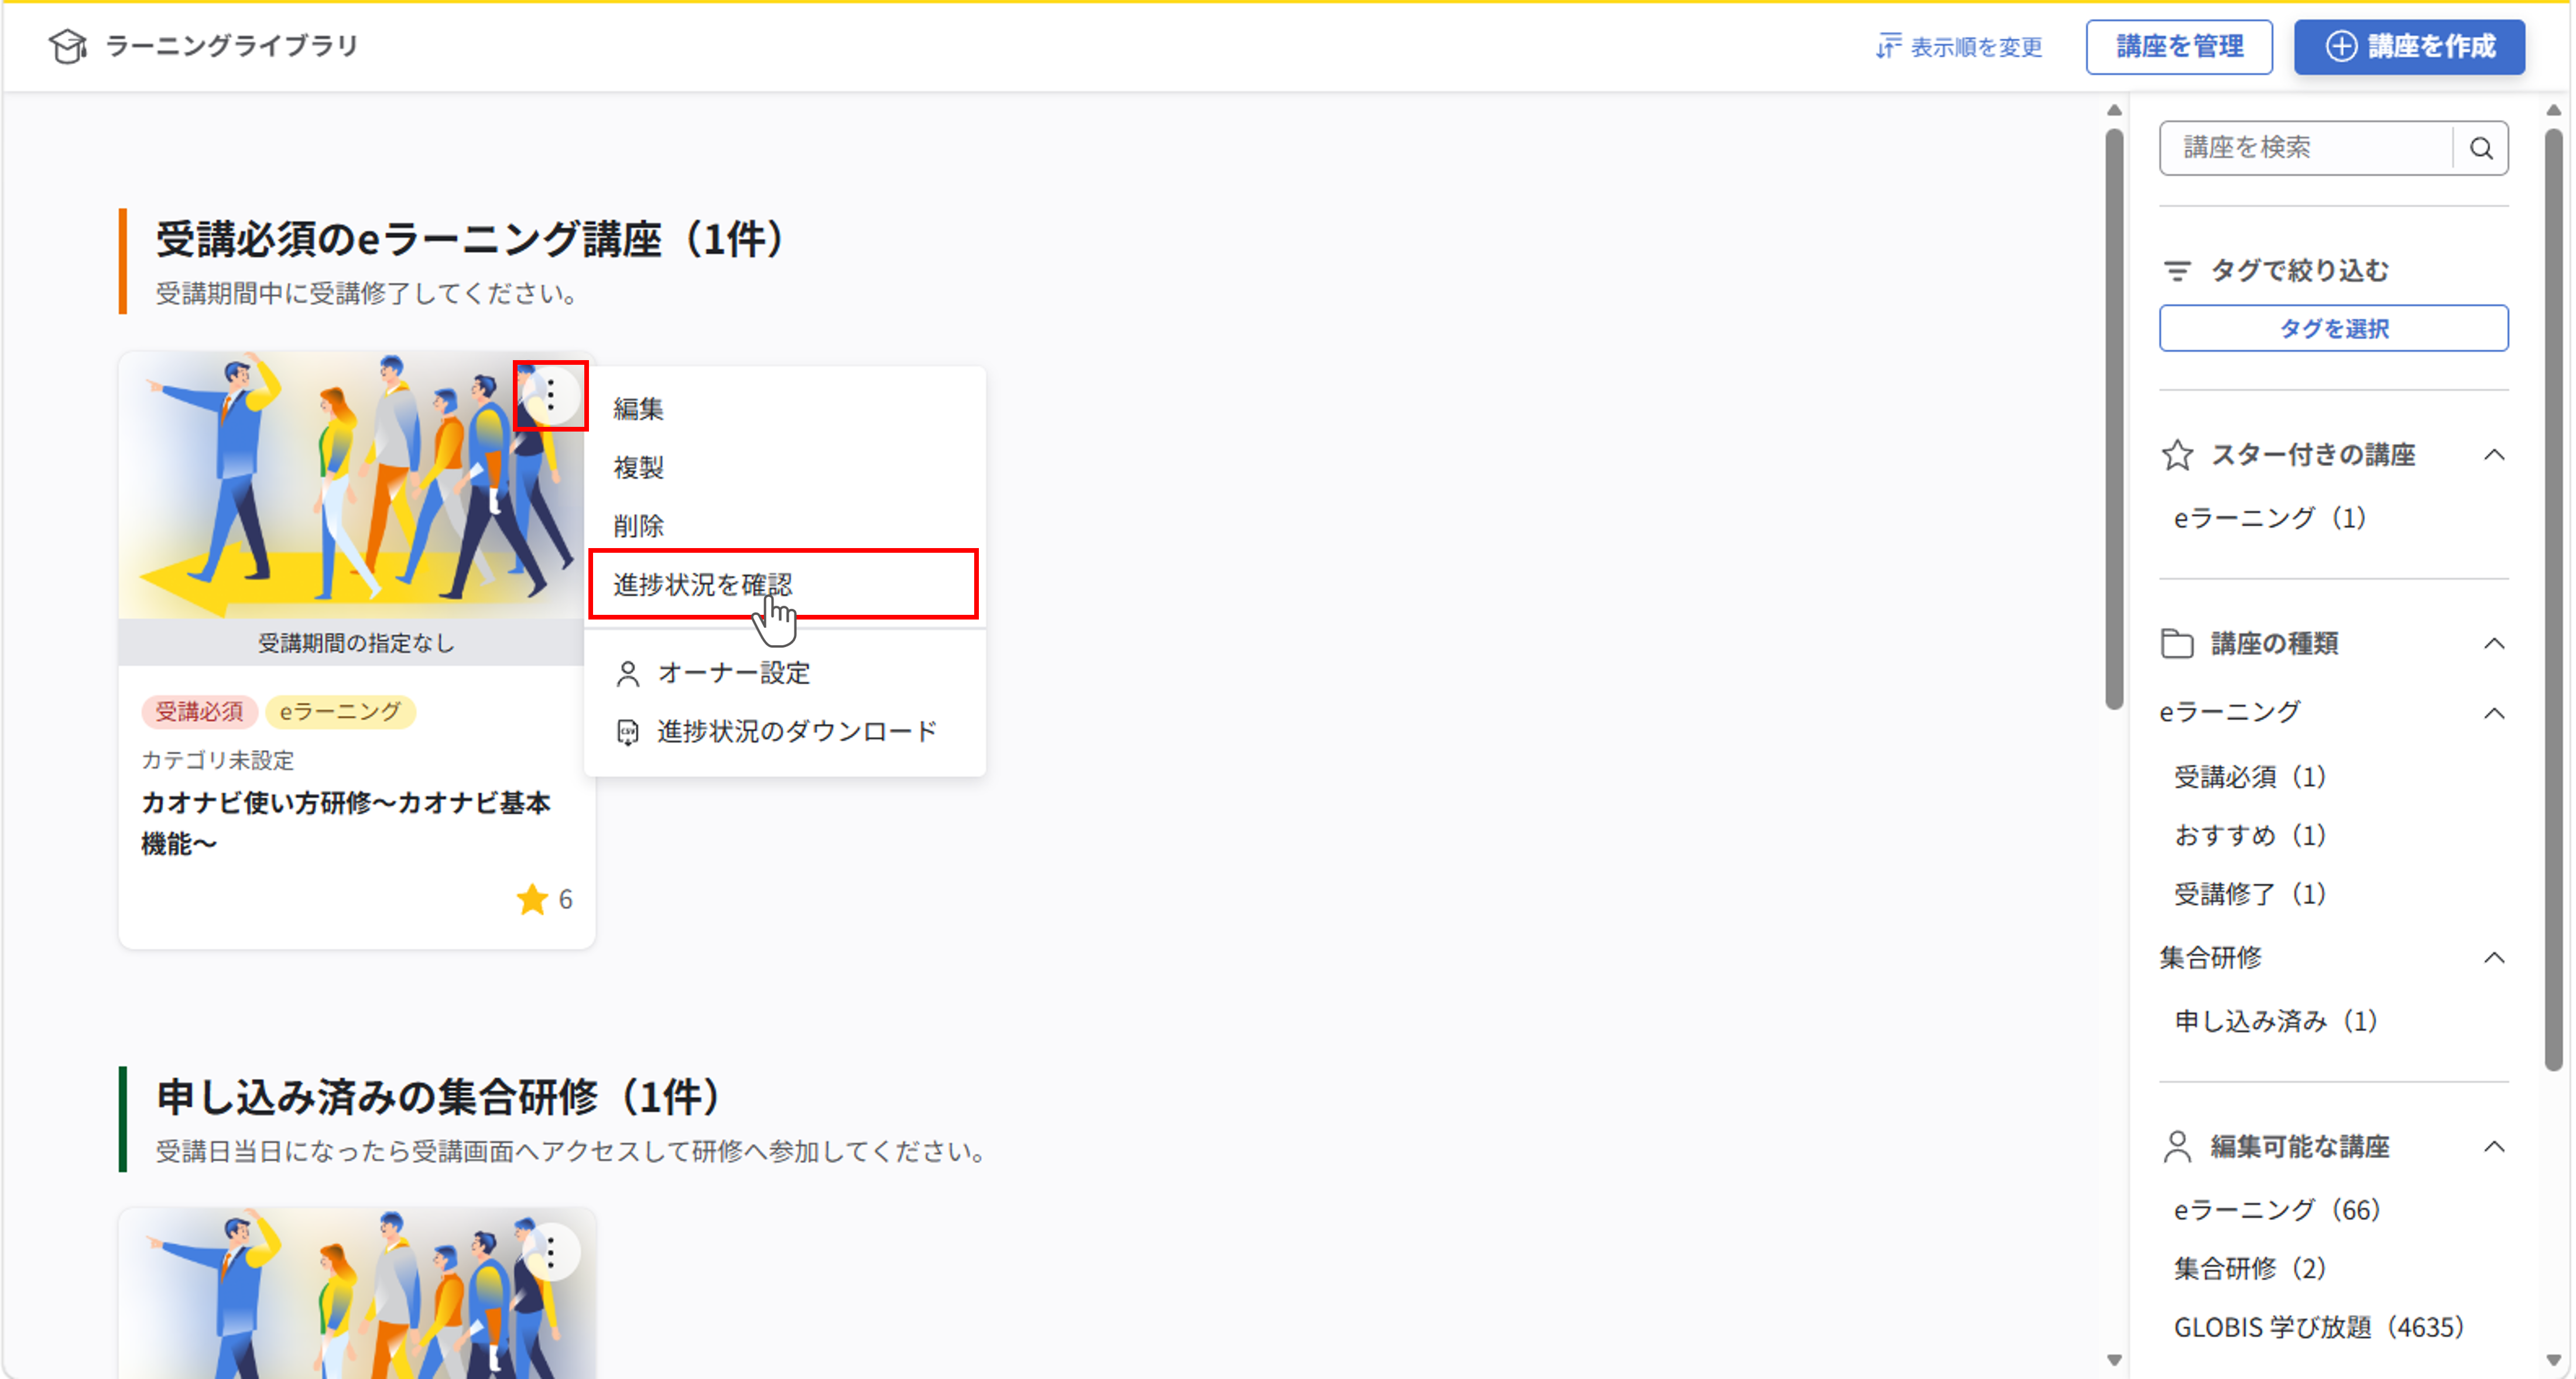Click the graduation cap library logo
The image size is (2576, 1379).
68,46
